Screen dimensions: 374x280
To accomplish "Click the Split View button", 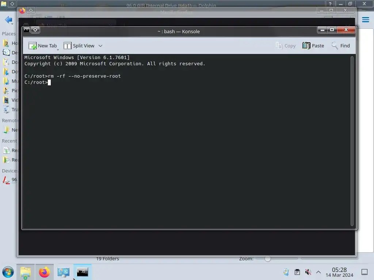I will (x=79, y=46).
